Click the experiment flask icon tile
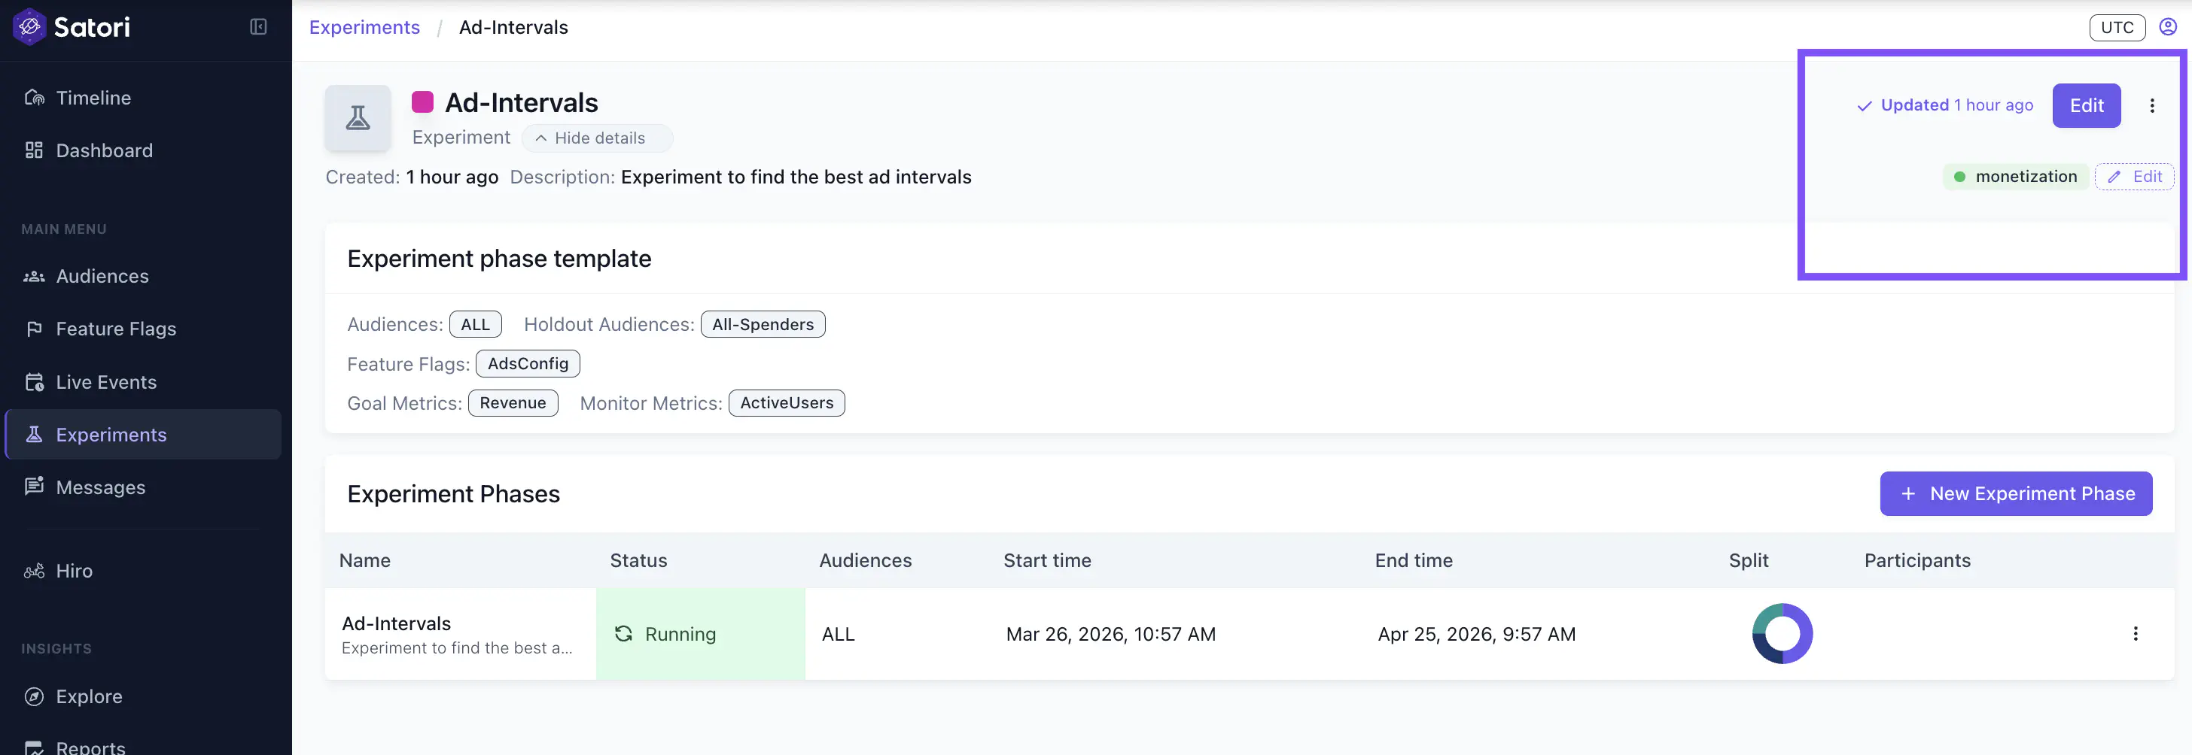Image resolution: width=2192 pixels, height=755 pixels. [x=358, y=118]
